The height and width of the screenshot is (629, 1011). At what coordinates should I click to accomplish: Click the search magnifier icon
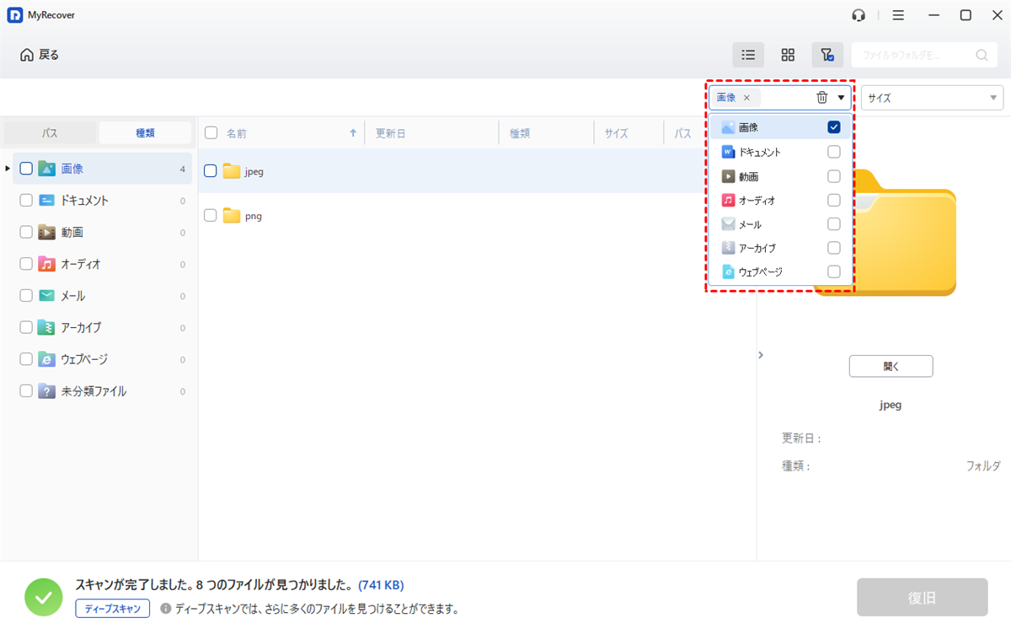[x=982, y=56]
